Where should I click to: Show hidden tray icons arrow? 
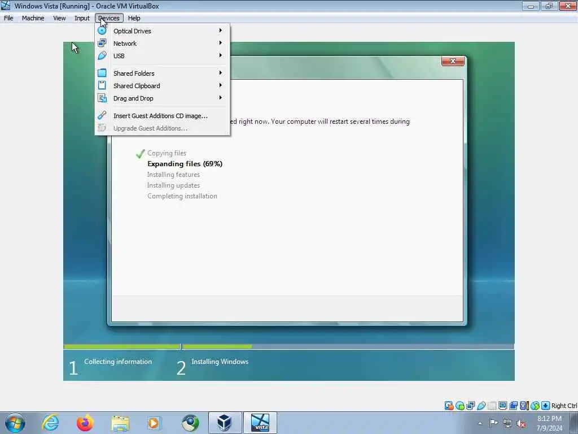[x=480, y=423]
